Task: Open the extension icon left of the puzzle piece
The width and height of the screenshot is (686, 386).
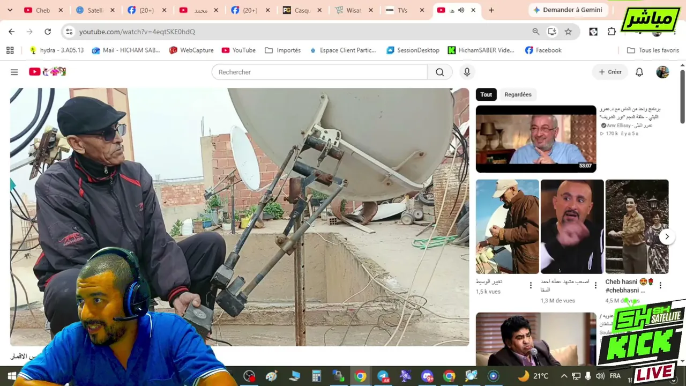Action: (593, 32)
